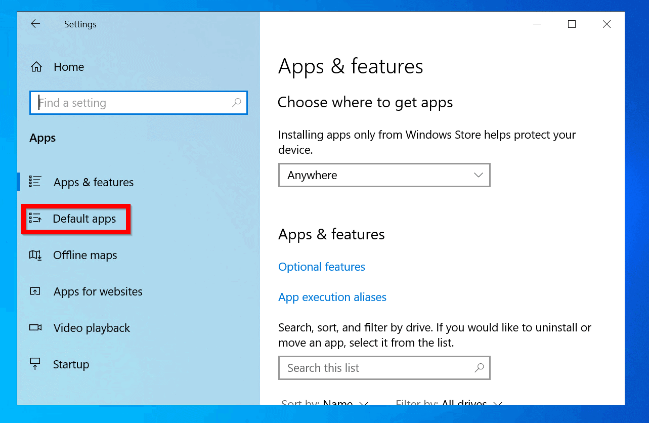
Task: Click the search magnifier in Find a setting
Action: click(x=236, y=103)
